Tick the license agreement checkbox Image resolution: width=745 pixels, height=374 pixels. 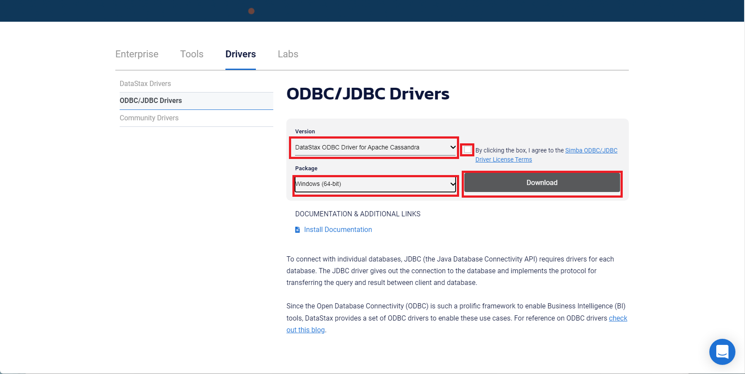click(468, 150)
